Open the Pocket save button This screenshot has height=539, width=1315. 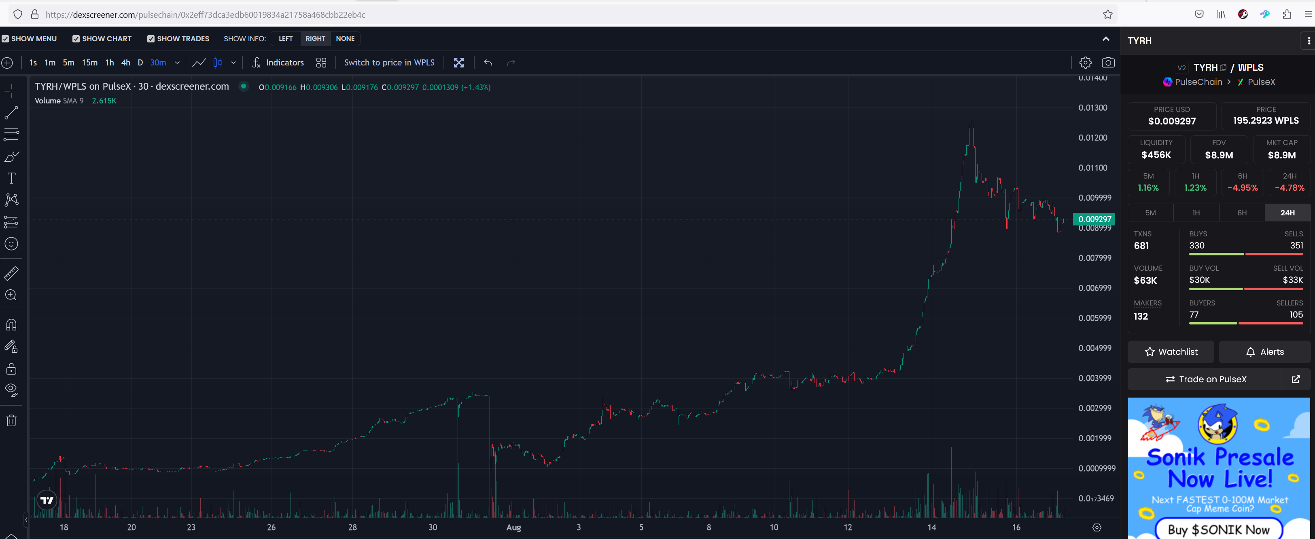click(x=1199, y=14)
